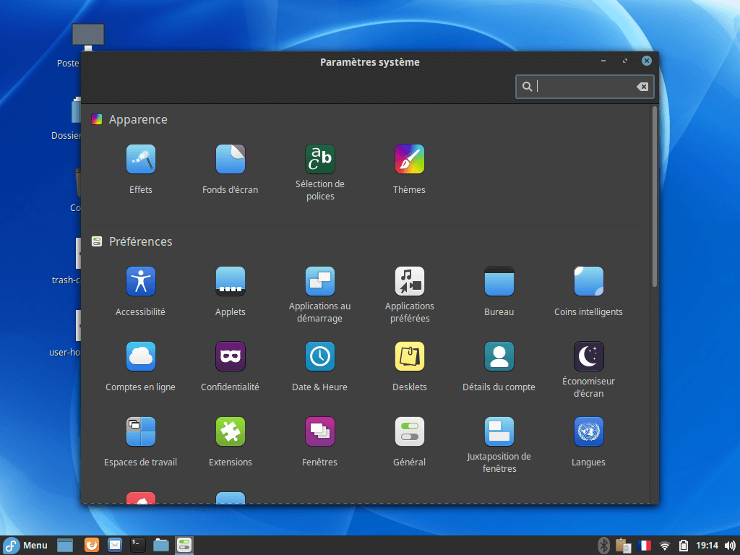Click show desktop icon in taskbar
The image size is (740, 555).
(65, 545)
